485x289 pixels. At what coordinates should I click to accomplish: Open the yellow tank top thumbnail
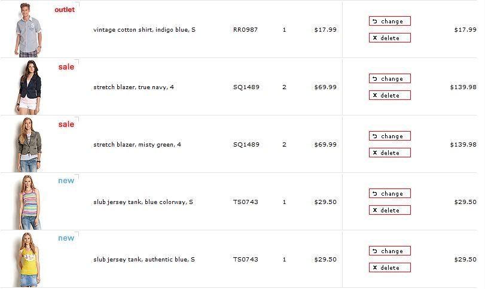click(29, 260)
